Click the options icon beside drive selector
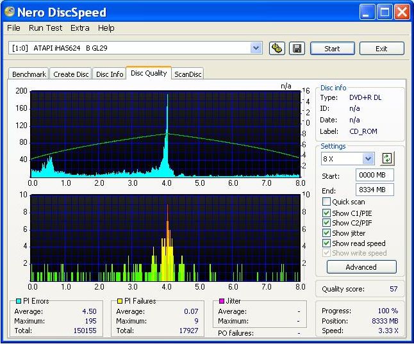414x344 pixels. click(277, 48)
